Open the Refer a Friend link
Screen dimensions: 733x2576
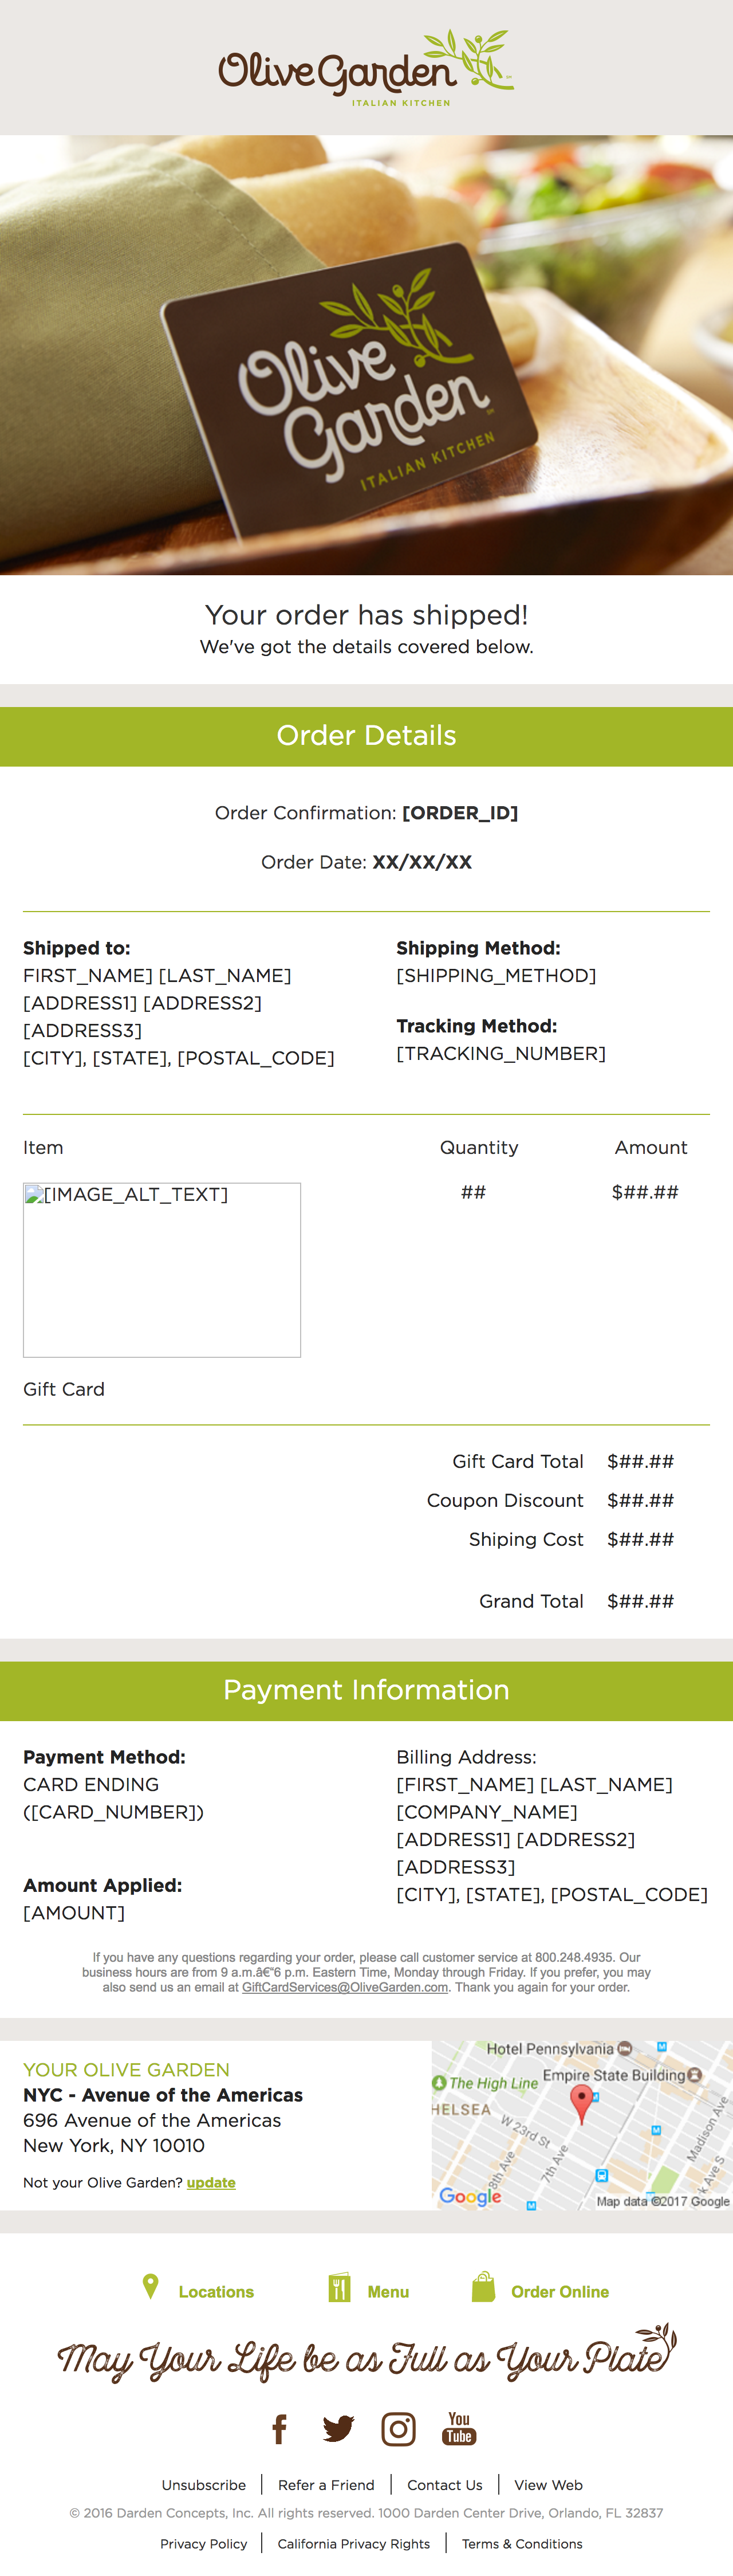coord(326,2484)
